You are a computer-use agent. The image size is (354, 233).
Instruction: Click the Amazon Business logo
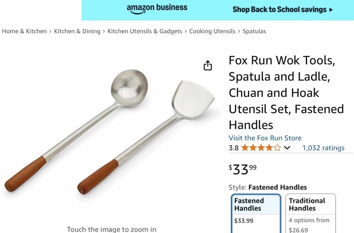point(157,9)
